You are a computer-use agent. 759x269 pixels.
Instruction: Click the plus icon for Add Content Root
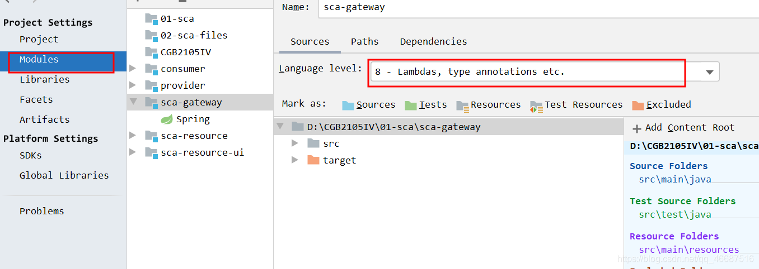click(636, 128)
